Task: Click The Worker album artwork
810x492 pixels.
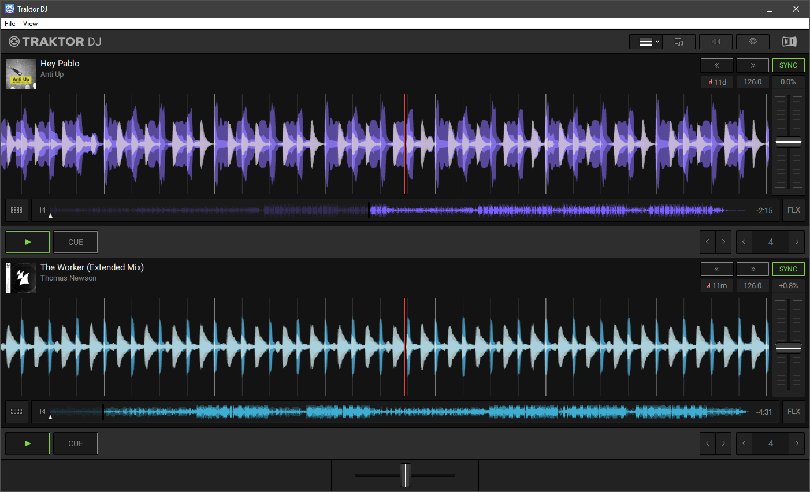Action: (21, 278)
